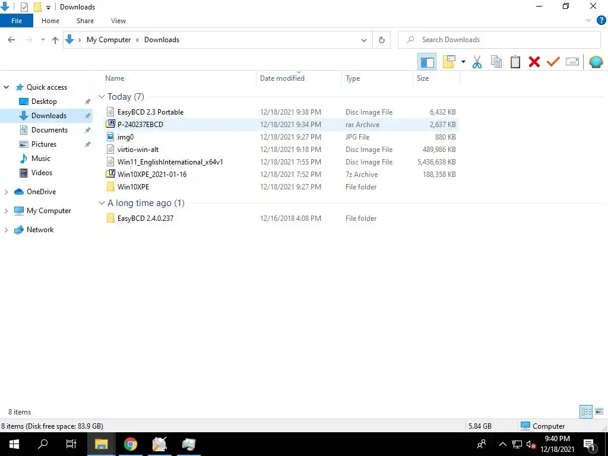
Task: Open the Home ribbon tab
Action: tap(50, 21)
